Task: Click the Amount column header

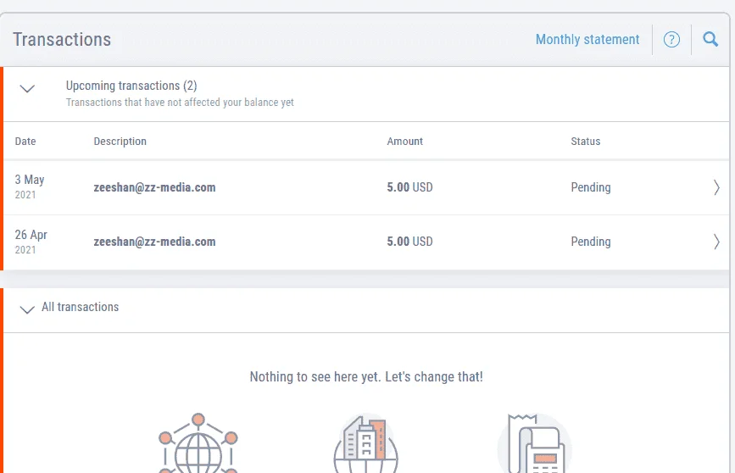Action: 404,141
